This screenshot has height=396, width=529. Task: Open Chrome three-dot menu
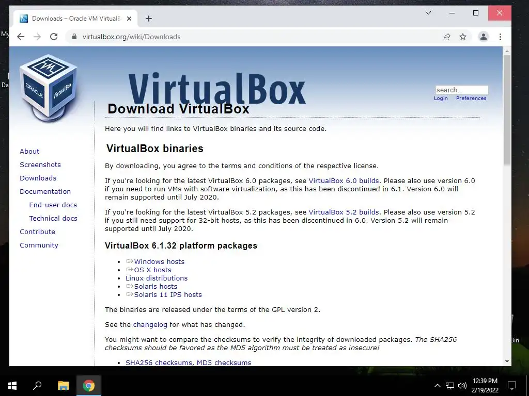click(500, 37)
